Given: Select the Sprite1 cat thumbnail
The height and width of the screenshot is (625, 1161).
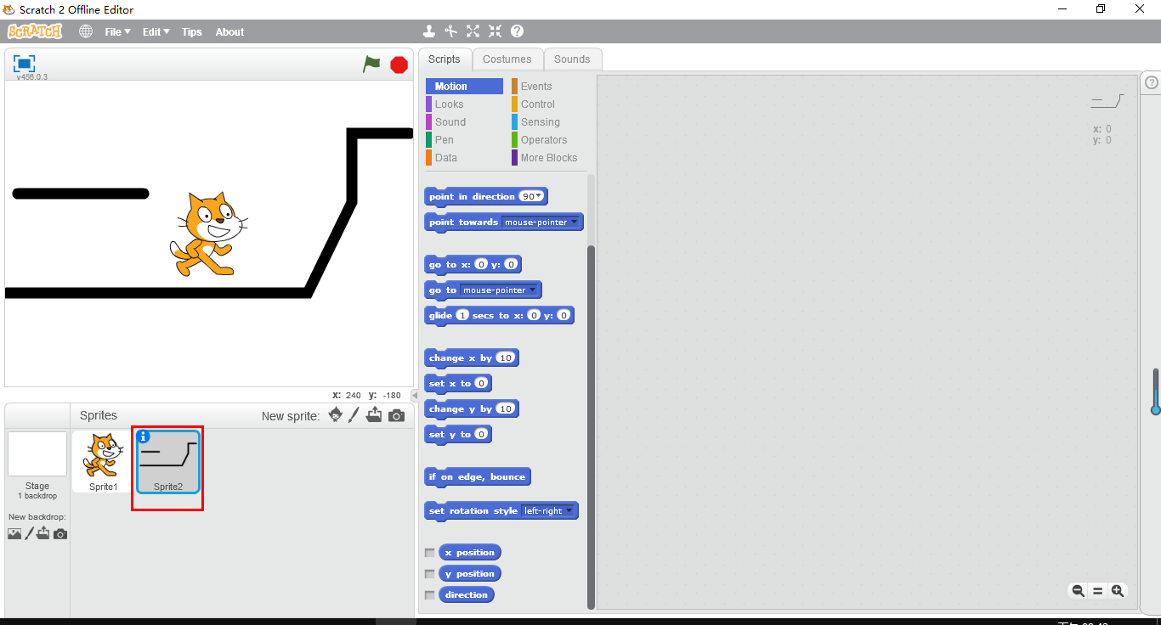Looking at the screenshot, I should 104,461.
